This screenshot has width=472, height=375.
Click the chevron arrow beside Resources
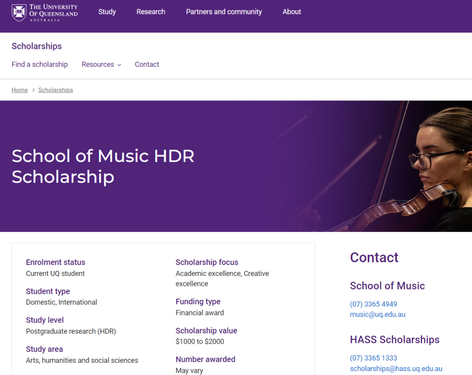[x=119, y=65]
